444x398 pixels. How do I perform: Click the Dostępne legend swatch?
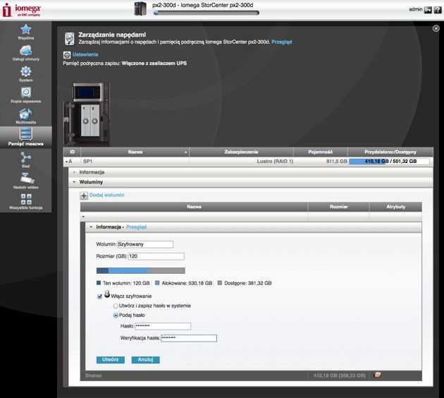(x=220, y=283)
